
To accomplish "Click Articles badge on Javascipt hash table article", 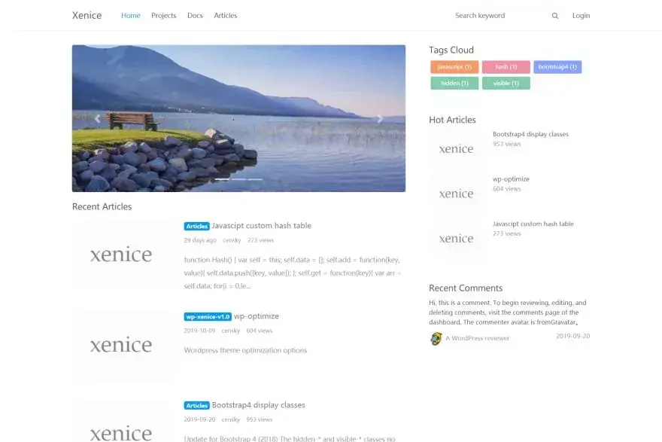I will click(x=197, y=226).
